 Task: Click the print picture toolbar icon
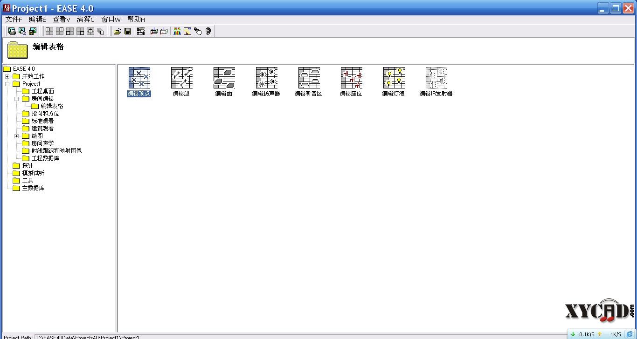12,31
